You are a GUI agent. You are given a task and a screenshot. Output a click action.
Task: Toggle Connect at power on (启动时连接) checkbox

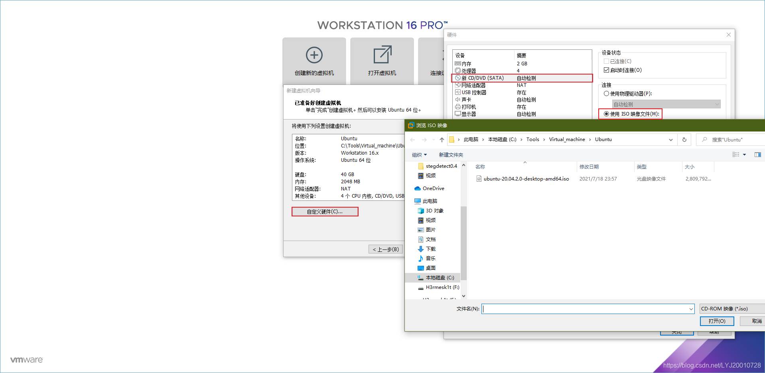[606, 70]
